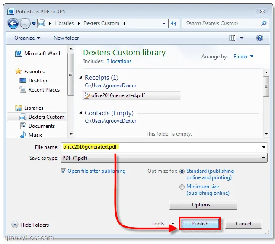This screenshot has width=275, height=244.
Task: Select Dexters Custom in the address path
Action: point(101,23)
